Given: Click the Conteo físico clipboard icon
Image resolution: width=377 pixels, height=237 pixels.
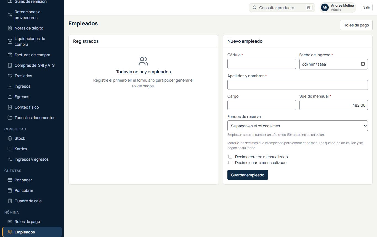Looking at the screenshot, I should (x=10, y=107).
